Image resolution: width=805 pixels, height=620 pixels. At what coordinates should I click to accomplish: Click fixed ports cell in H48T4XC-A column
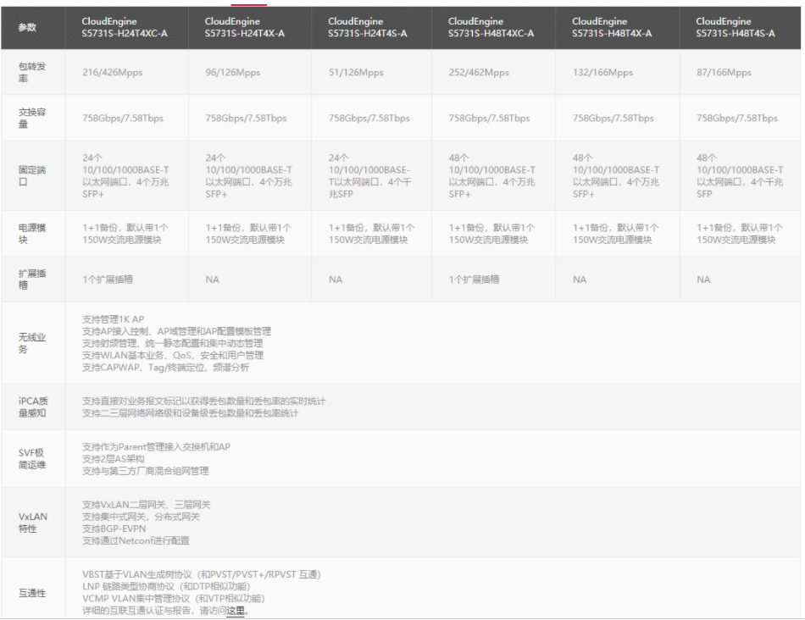[x=491, y=175]
